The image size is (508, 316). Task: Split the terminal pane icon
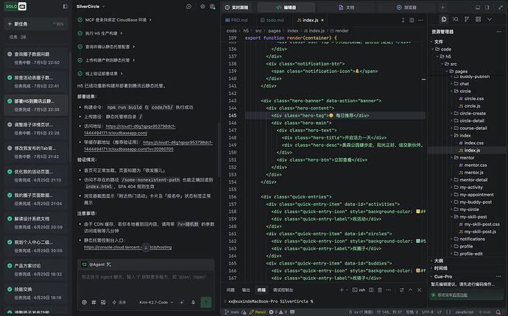371,290
